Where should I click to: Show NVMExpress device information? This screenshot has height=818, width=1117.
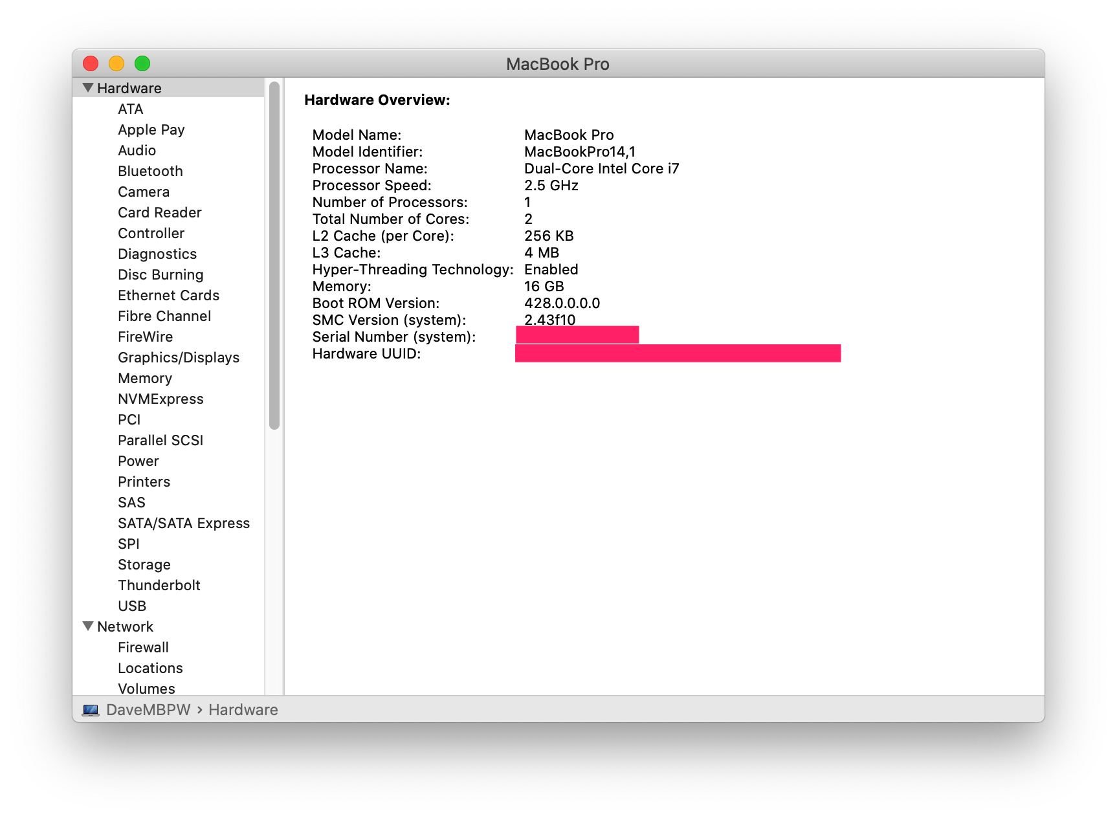tap(160, 399)
